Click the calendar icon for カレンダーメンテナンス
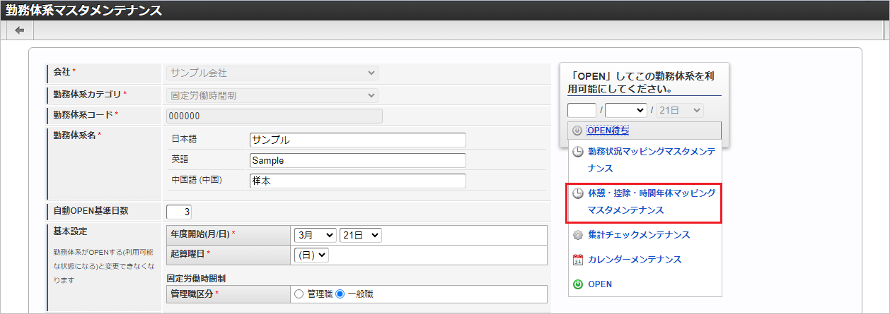This screenshot has width=890, height=314. click(x=578, y=260)
